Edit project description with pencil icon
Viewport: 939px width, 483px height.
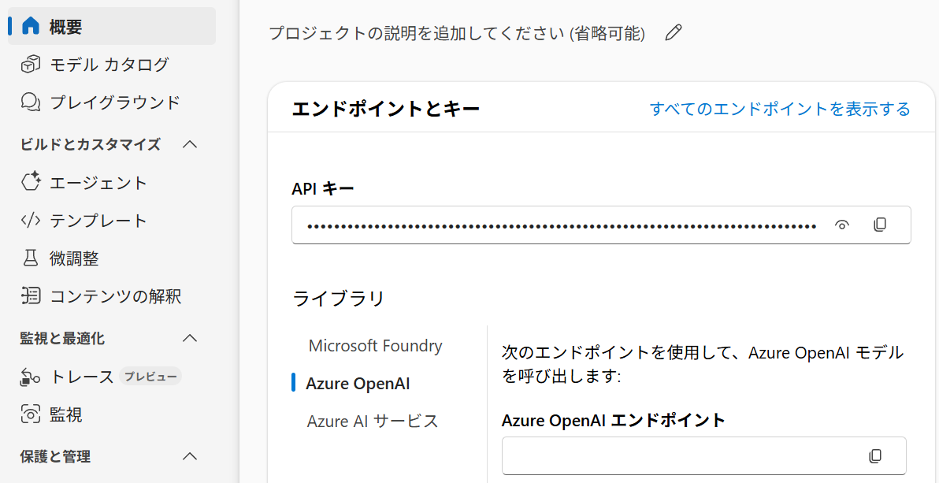(x=674, y=32)
